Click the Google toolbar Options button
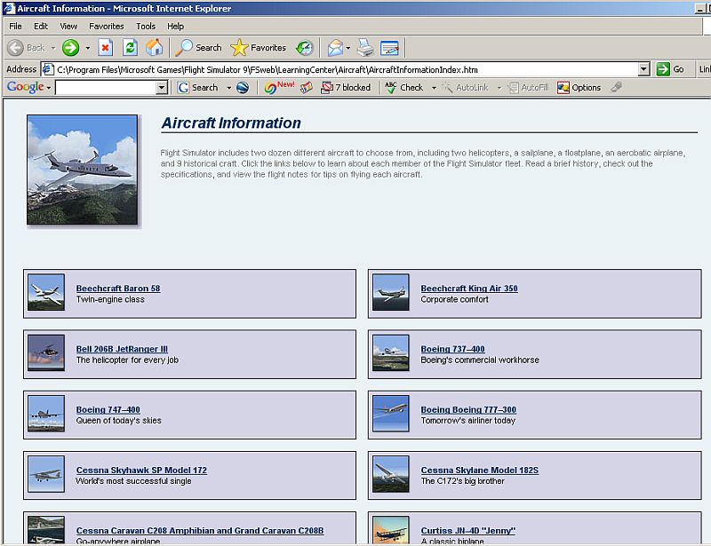The image size is (711, 546). [579, 88]
